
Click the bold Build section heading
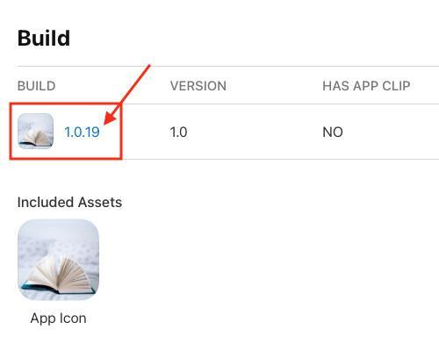click(44, 39)
